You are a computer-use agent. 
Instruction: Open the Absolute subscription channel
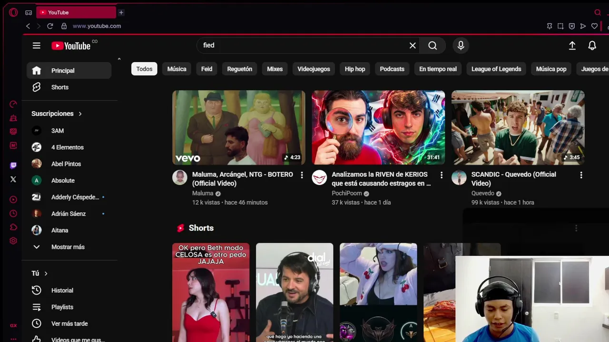[69, 180]
